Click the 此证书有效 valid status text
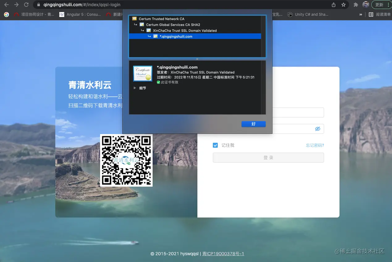The height and width of the screenshot is (262, 392). pos(170,82)
